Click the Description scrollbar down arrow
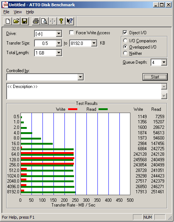Screen dimensions: 174x222 coord(164,96)
